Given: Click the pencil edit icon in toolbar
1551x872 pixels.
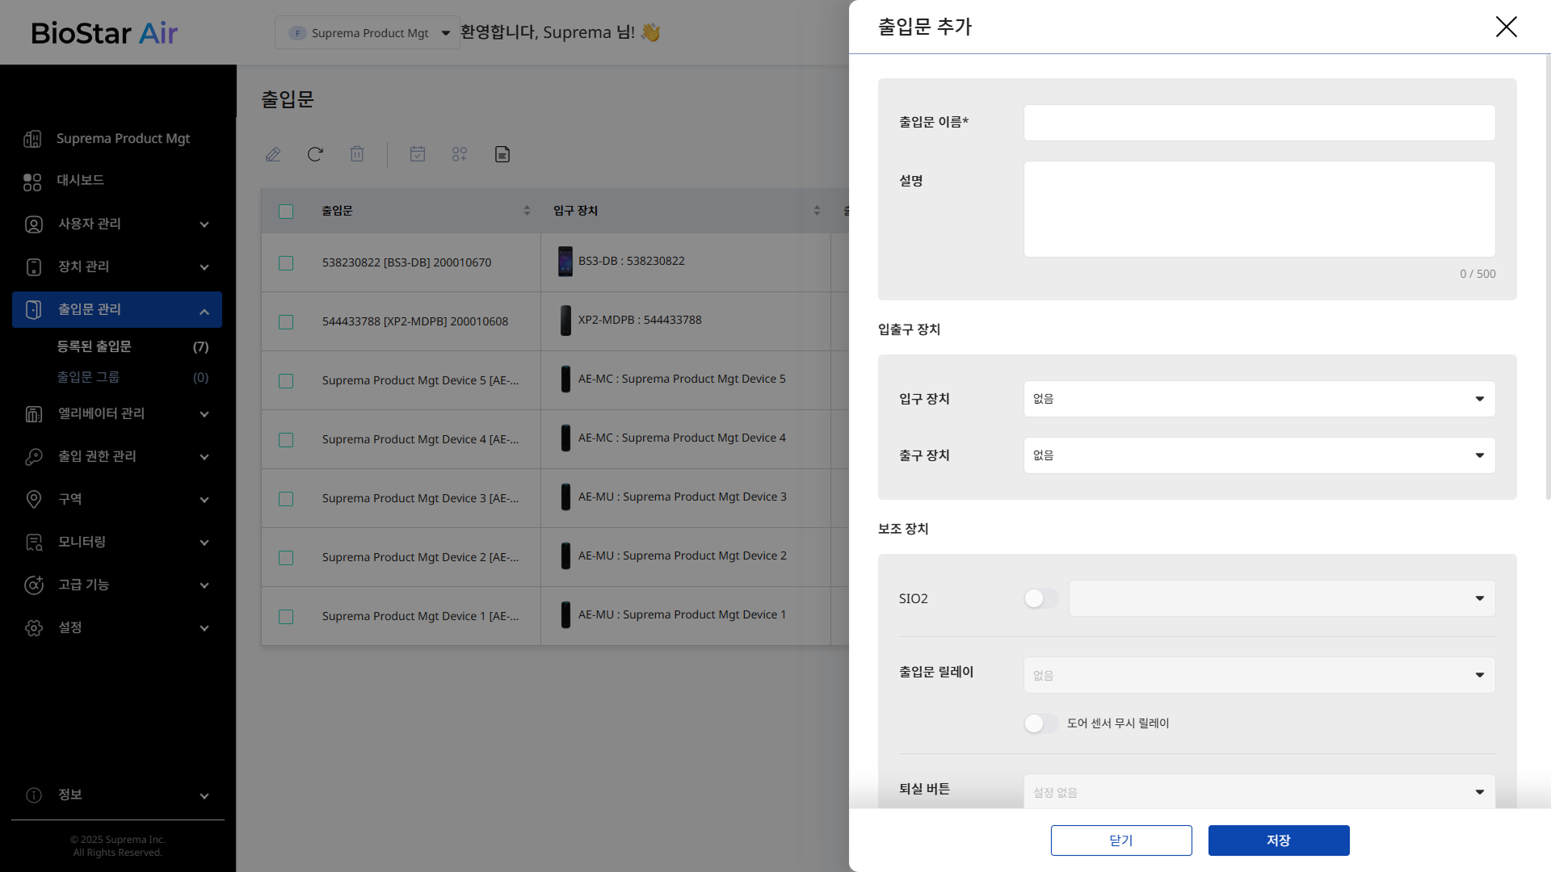Looking at the screenshot, I should click(x=273, y=154).
